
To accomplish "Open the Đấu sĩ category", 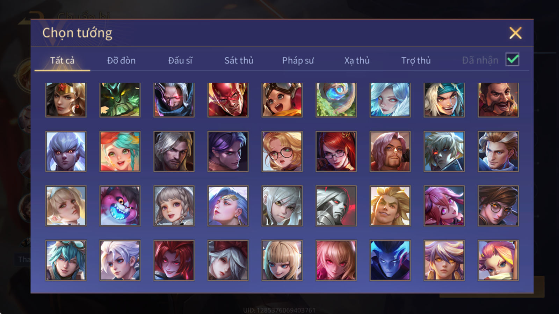I will pos(180,60).
